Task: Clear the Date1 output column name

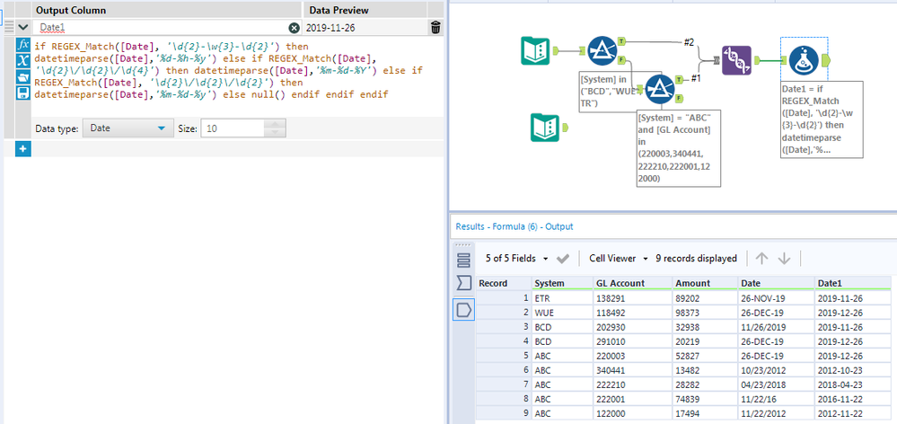Action: (294, 28)
